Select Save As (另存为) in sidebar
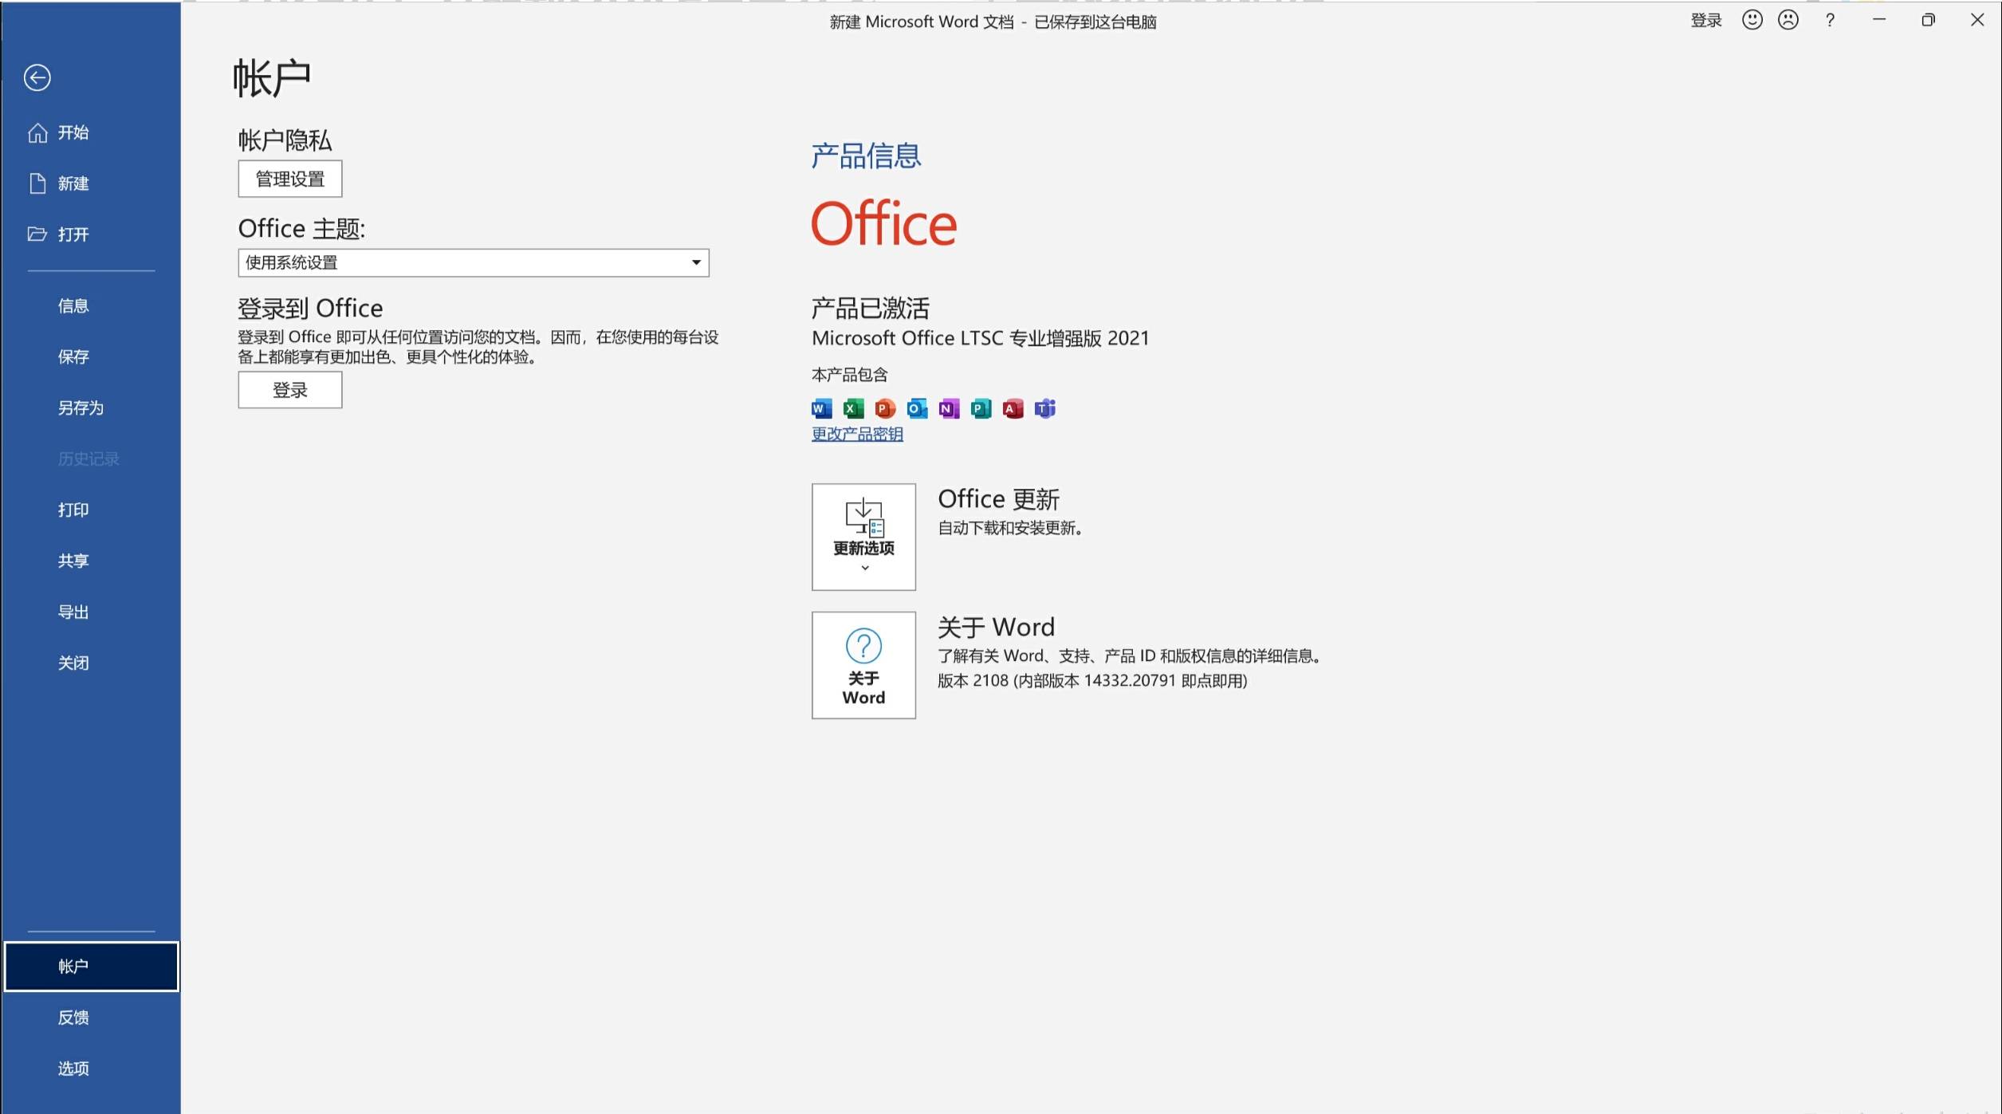This screenshot has width=2002, height=1114. tap(81, 407)
